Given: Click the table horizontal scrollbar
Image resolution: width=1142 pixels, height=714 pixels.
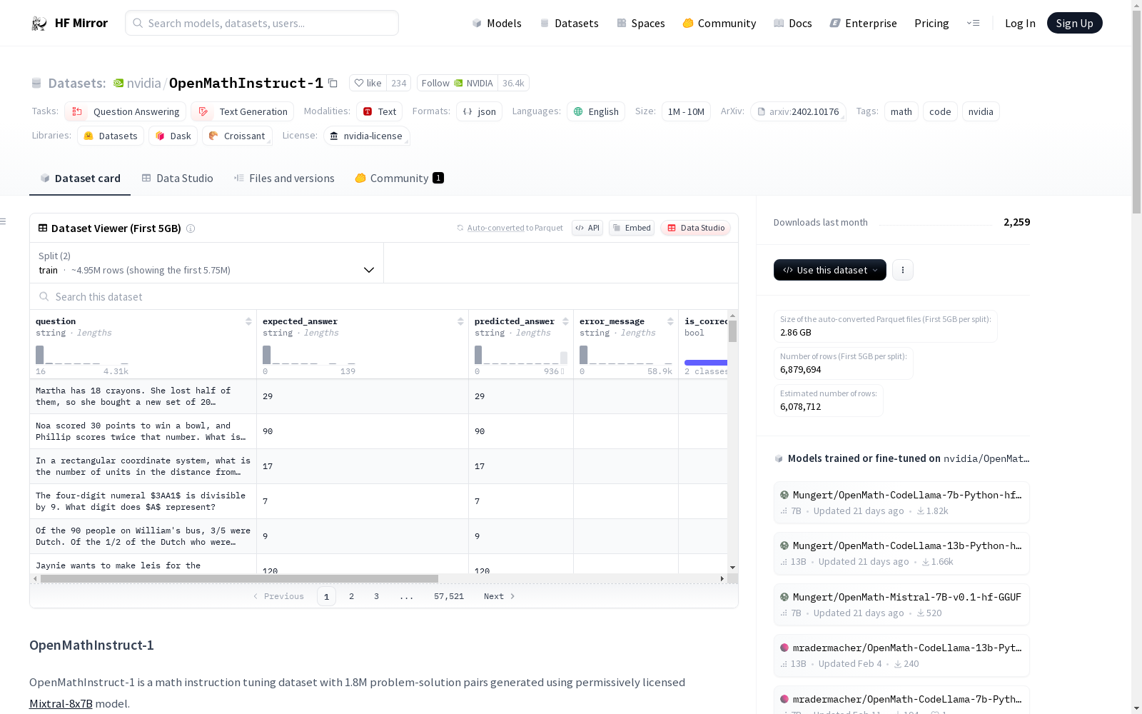Looking at the screenshot, I should (239, 578).
